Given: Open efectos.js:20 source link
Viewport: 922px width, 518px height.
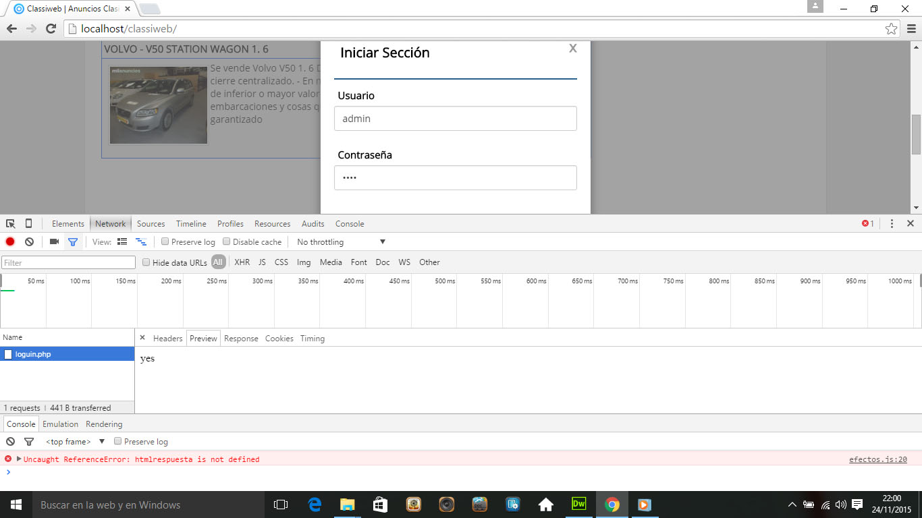Looking at the screenshot, I should tap(877, 459).
